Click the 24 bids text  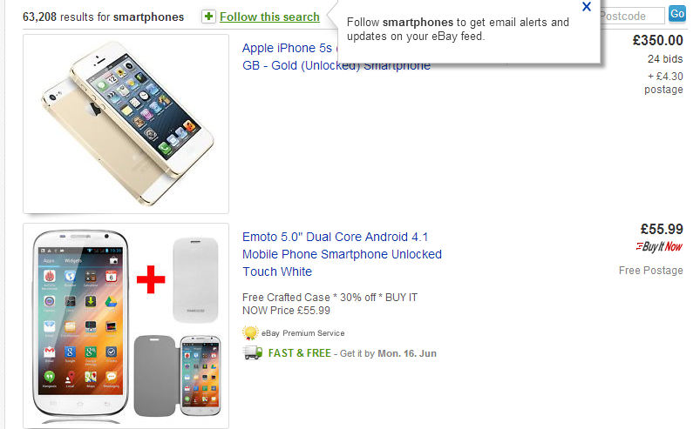pyautogui.click(x=665, y=59)
